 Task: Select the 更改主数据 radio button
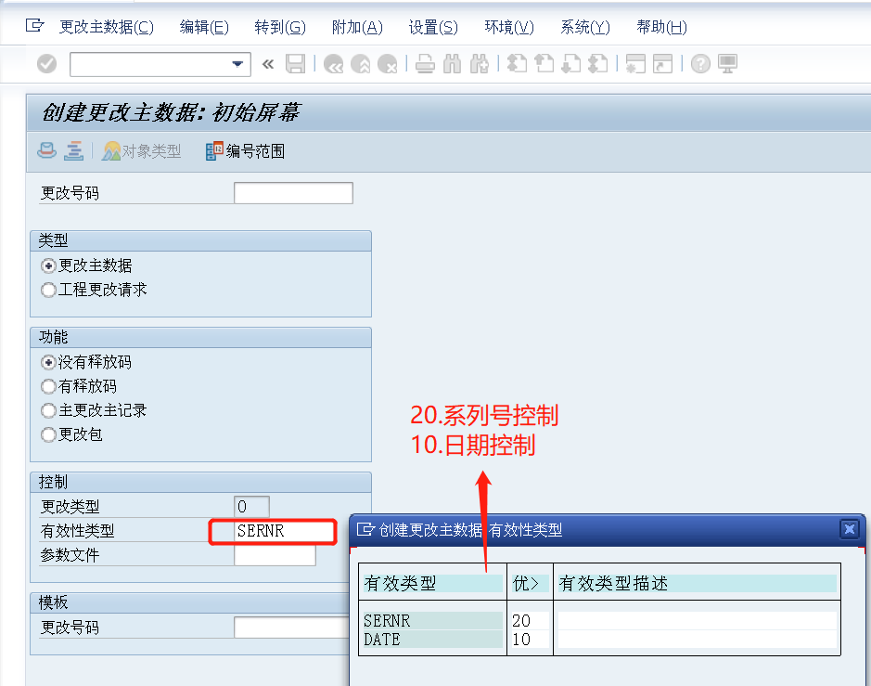click(x=48, y=265)
